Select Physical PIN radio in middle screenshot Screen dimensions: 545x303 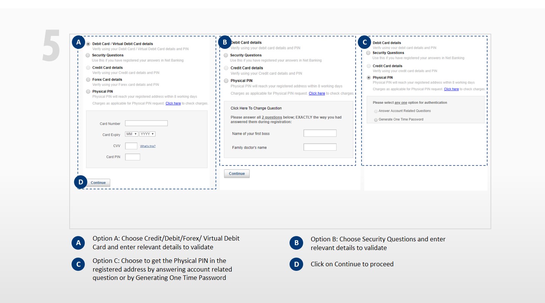point(226,81)
